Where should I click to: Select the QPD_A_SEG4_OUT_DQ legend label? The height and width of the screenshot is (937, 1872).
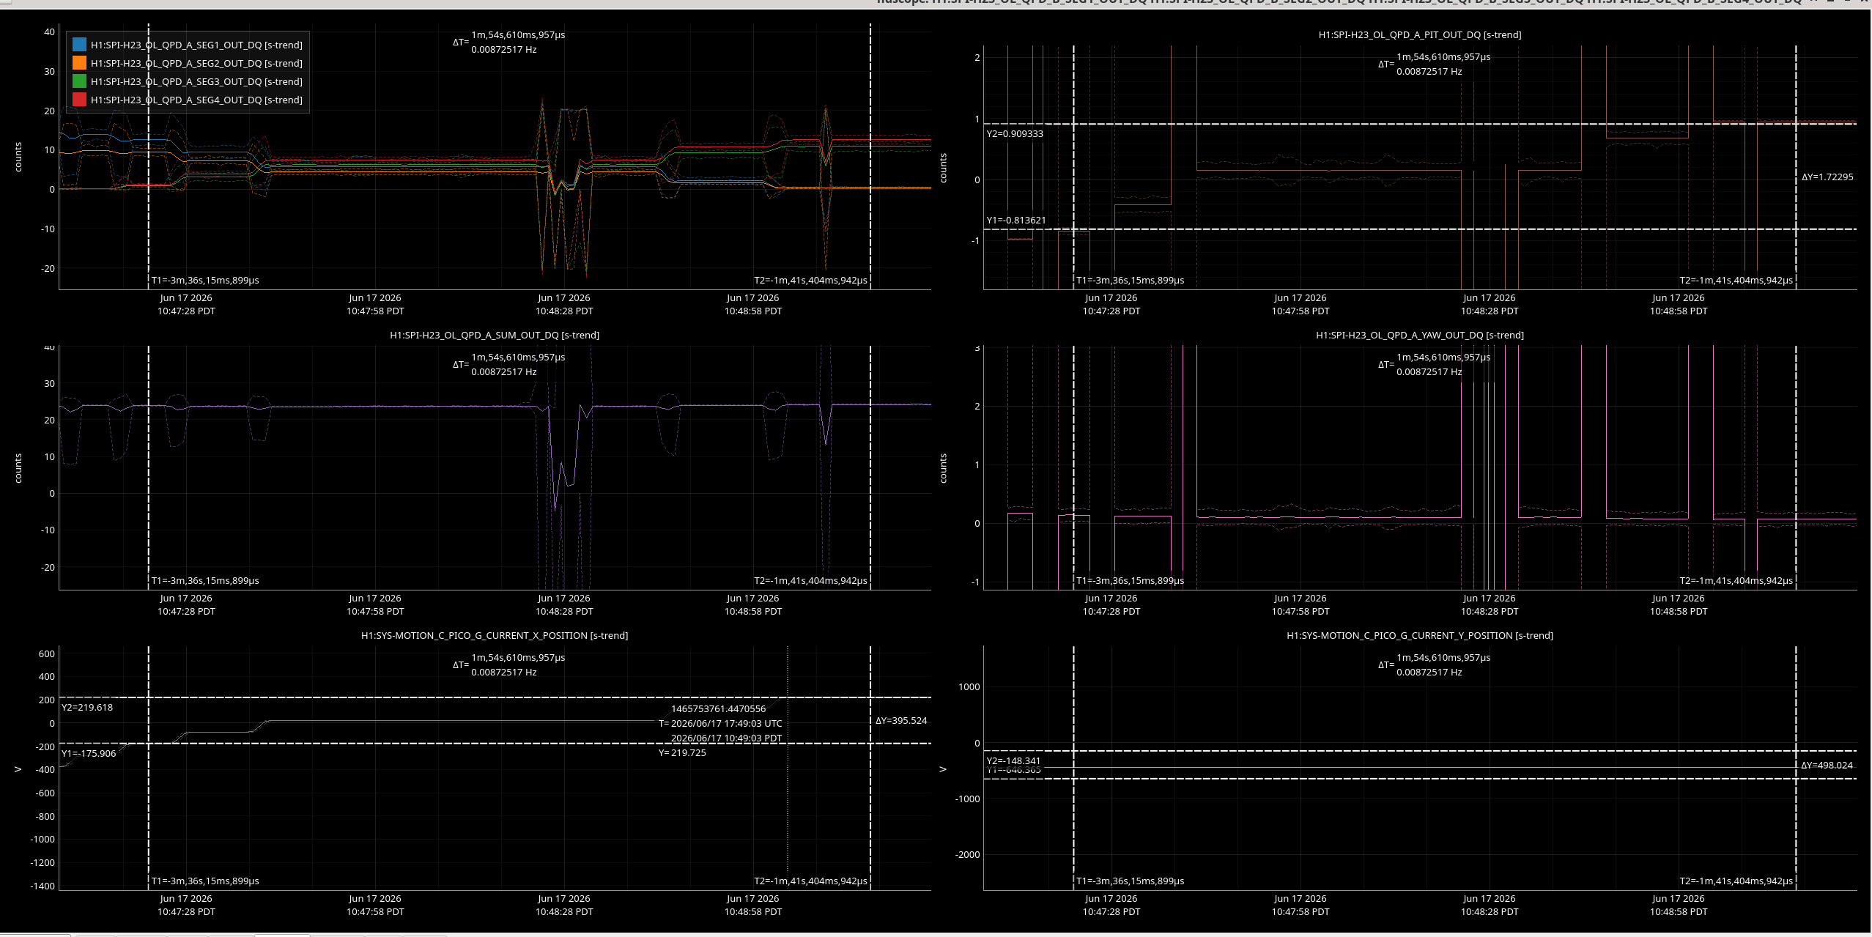(x=196, y=100)
